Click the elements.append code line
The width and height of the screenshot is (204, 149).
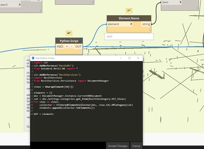67,108
